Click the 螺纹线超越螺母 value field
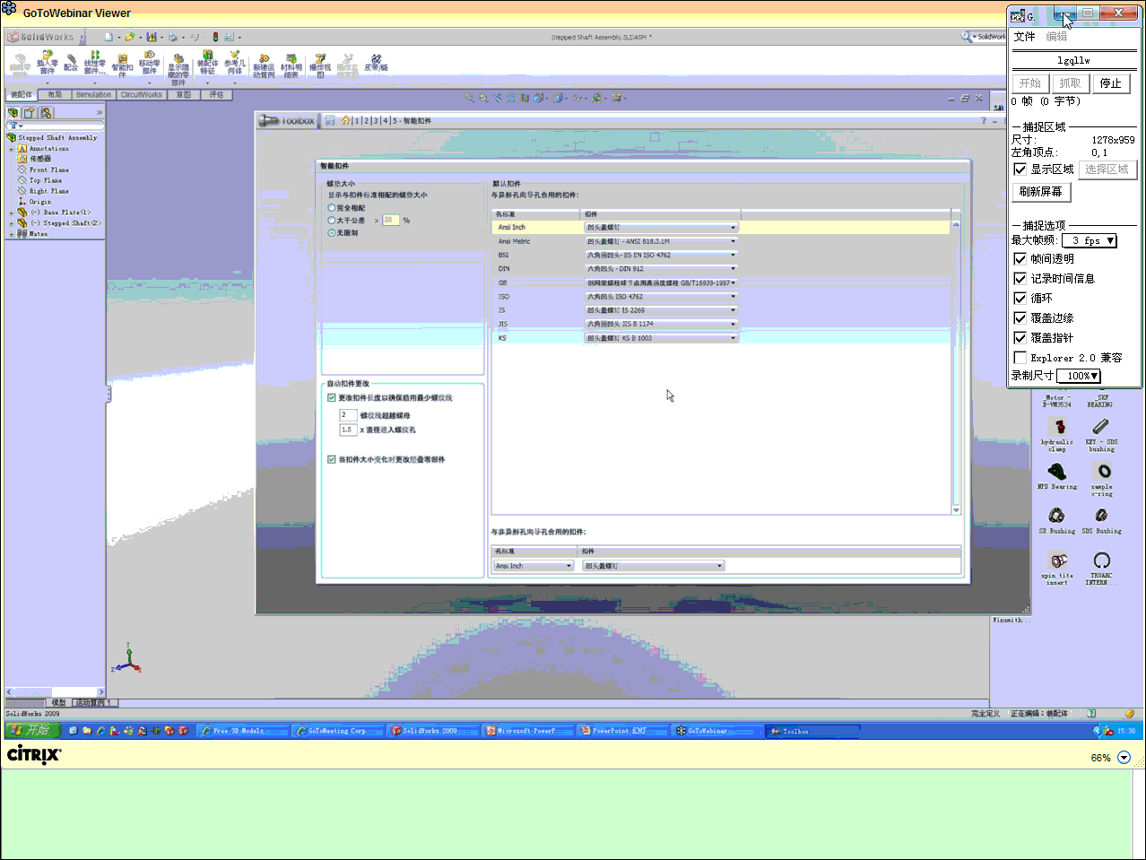The width and height of the screenshot is (1146, 860). coord(348,415)
